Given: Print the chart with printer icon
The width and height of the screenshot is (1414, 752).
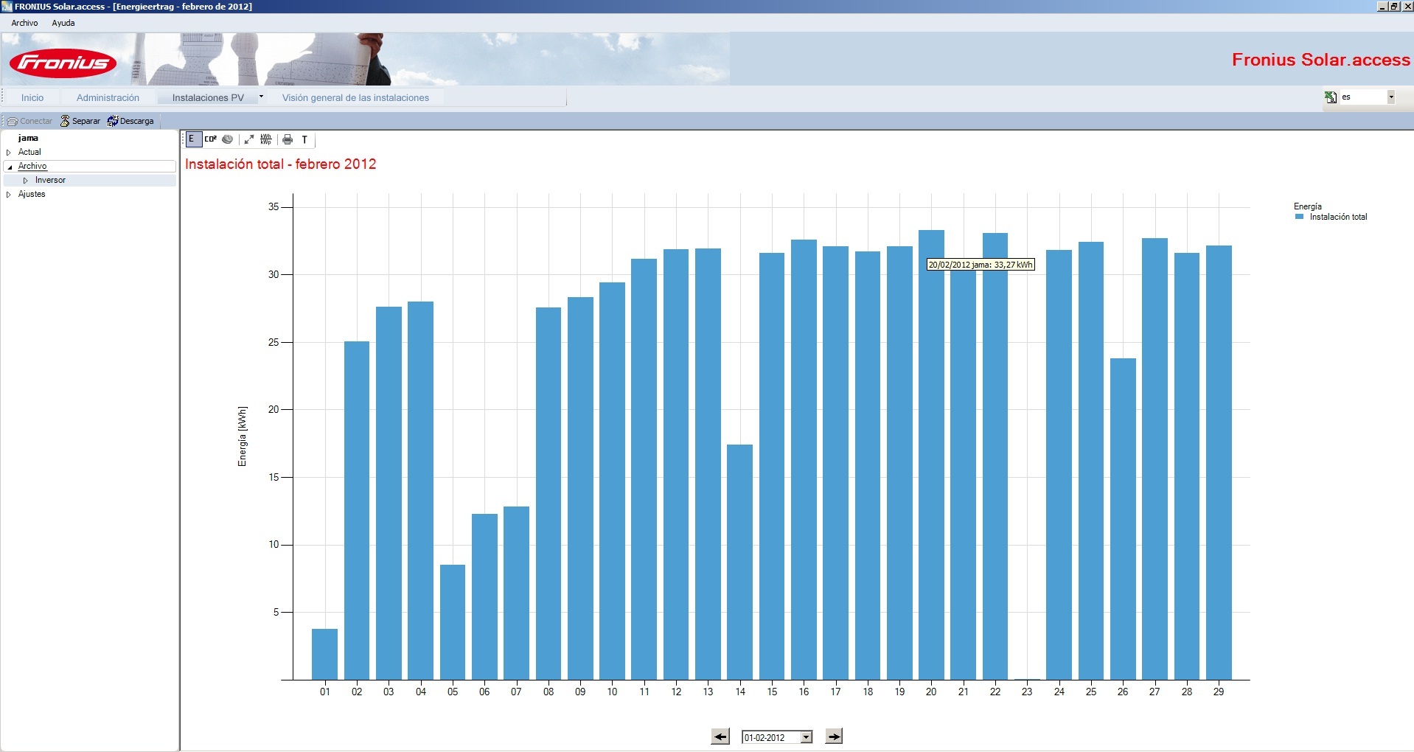Looking at the screenshot, I should (x=288, y=139).
